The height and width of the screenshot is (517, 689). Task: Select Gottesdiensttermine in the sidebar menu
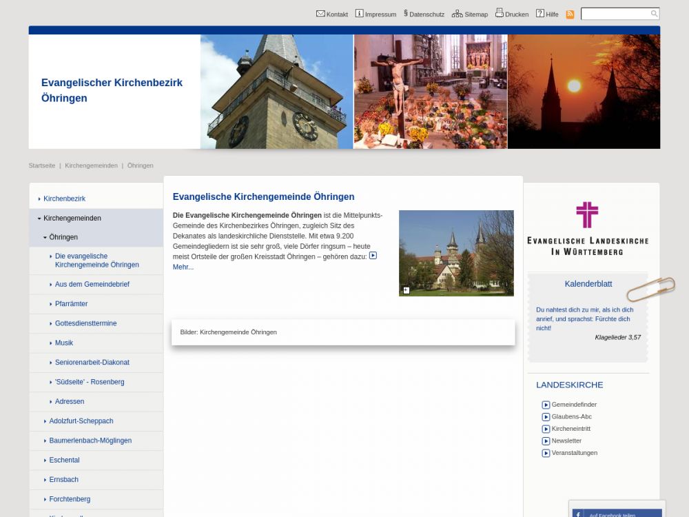pyautogui.click(x=85, y=323)
